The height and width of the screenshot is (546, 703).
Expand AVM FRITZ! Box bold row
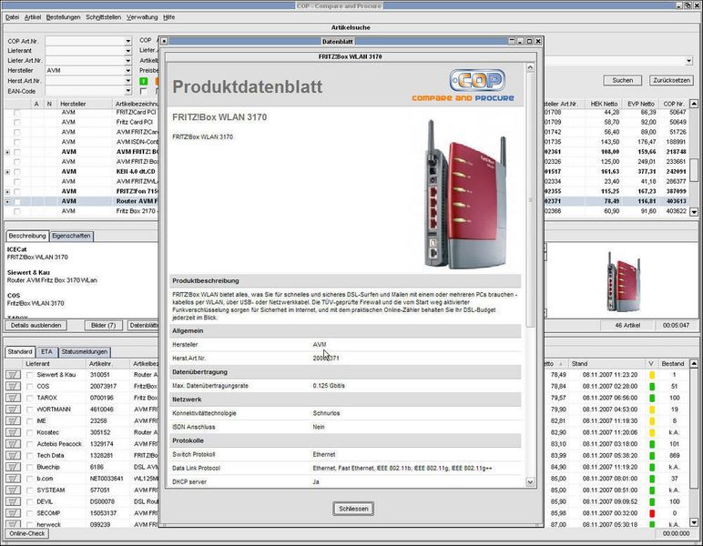tap(7, 152)
